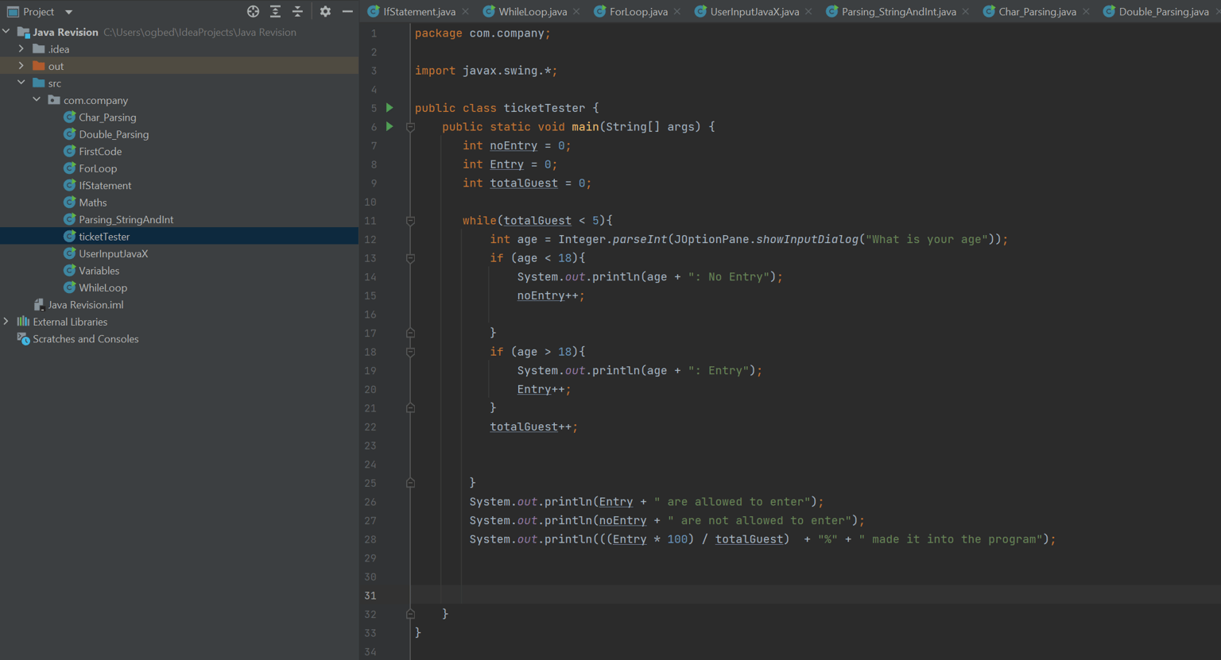The height and width of the screenshot is (660, 1221).
Task: Collapse the src folder
Action: pos(21,83)
